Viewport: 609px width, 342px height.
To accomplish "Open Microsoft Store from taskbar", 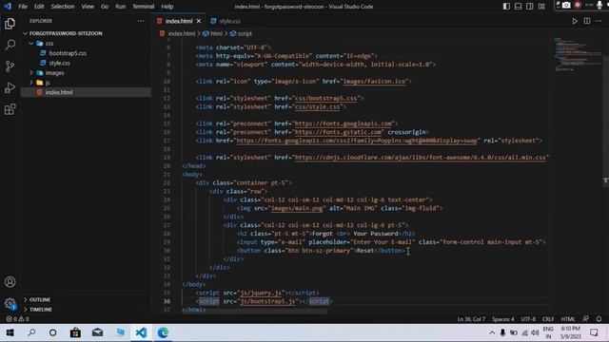I will coord(75,332).
